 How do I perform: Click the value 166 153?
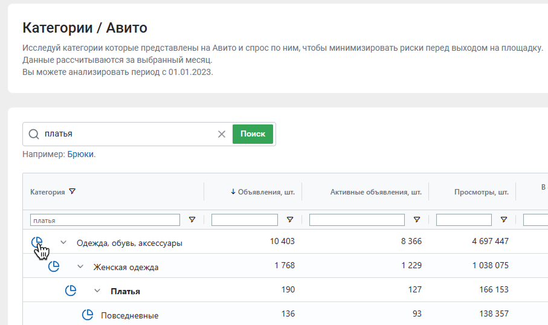[494, 289]
